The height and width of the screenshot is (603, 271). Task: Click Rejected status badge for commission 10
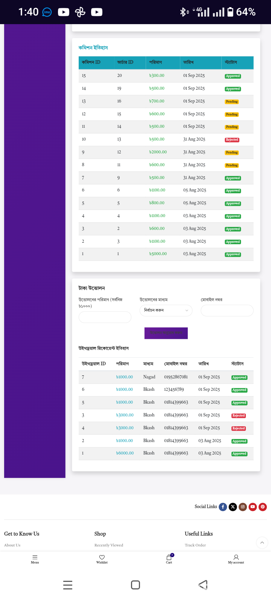coord(232,140)
